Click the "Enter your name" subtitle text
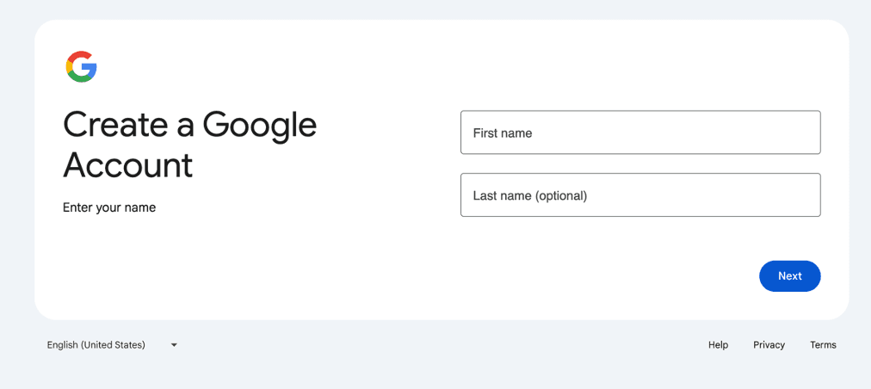This screenshot has height=389, width=871. (x=109, y=207)
